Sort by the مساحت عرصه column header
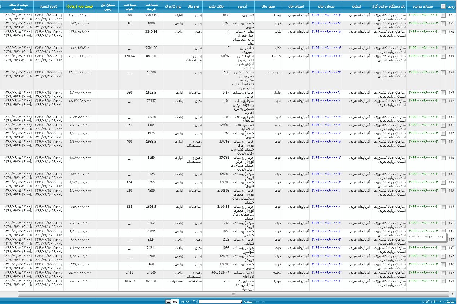Screen dimensions: 457x304 coord(151,6)
